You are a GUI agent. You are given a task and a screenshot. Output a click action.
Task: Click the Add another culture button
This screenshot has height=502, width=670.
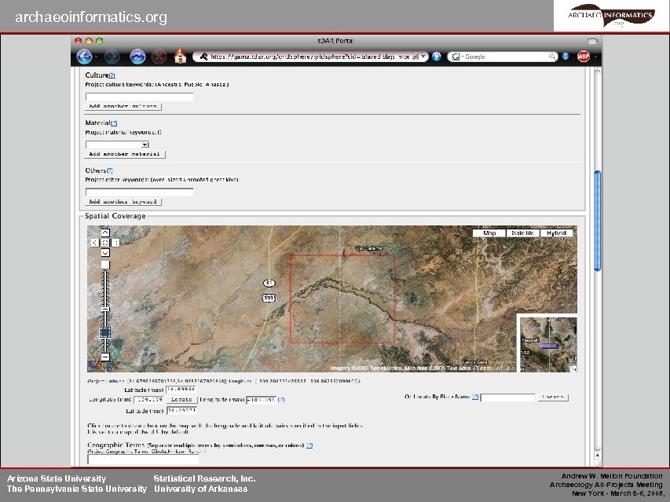[x=123, y=106]
